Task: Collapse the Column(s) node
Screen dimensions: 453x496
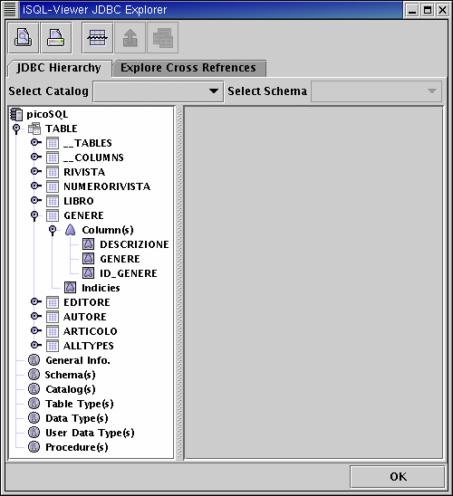Action: (x=53, y=230)
